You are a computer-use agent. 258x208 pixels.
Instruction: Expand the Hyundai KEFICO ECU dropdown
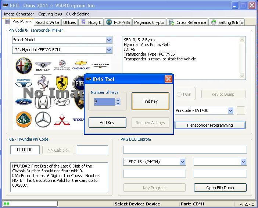pos(109,50)
